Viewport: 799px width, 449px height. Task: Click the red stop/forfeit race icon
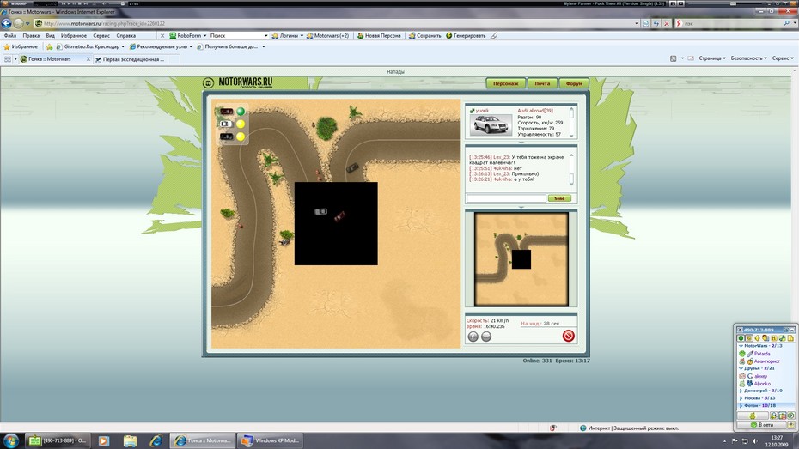pyautogui.click(x=568, y=336)
